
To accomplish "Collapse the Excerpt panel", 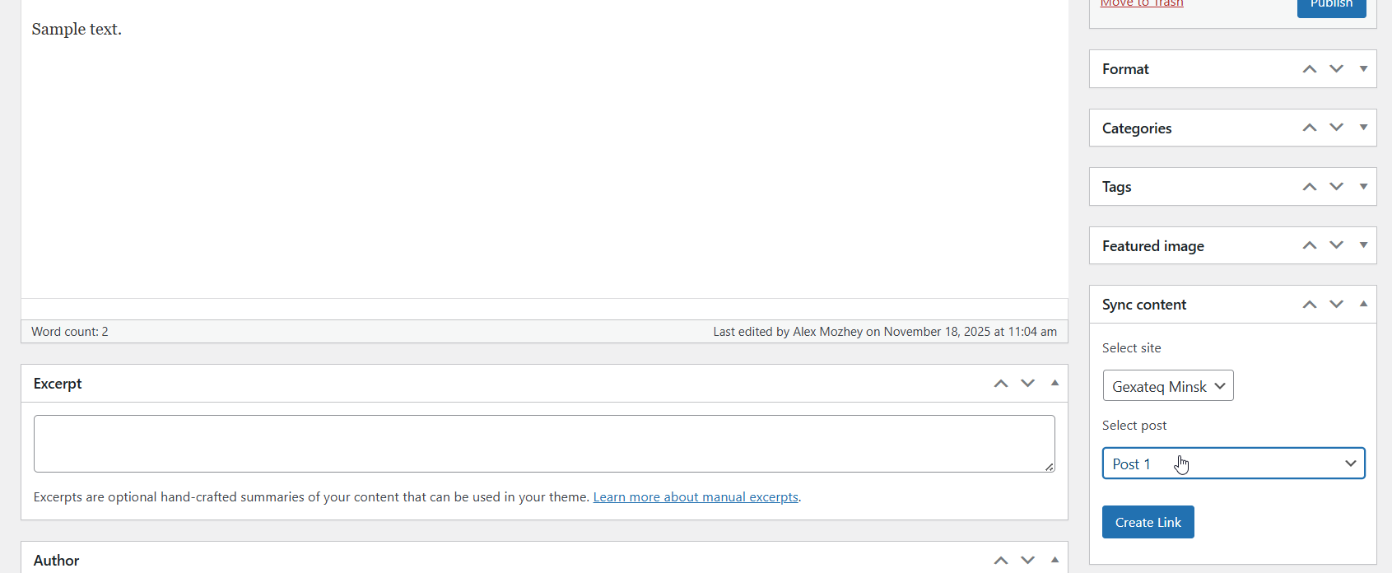I will [1055, 384].
